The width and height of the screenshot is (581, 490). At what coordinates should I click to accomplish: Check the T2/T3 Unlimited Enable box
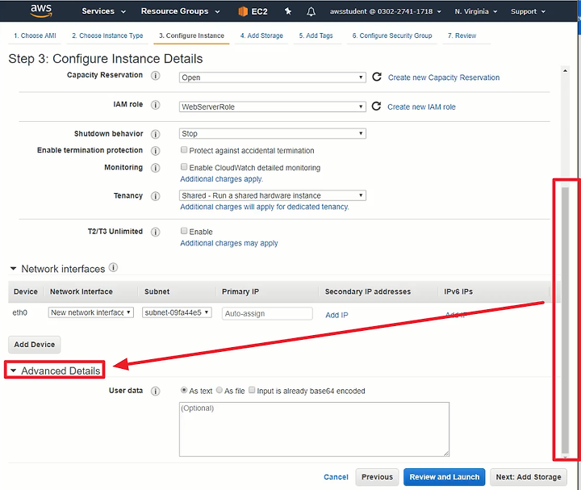coord(184,231)
